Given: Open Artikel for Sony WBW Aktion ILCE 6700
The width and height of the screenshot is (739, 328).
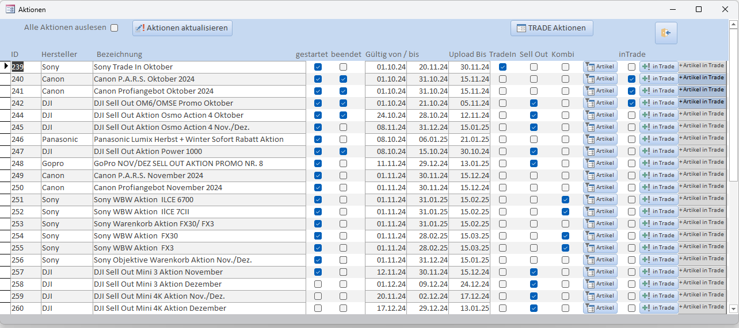Looking at the screenshot, I should tap(600, 199).
